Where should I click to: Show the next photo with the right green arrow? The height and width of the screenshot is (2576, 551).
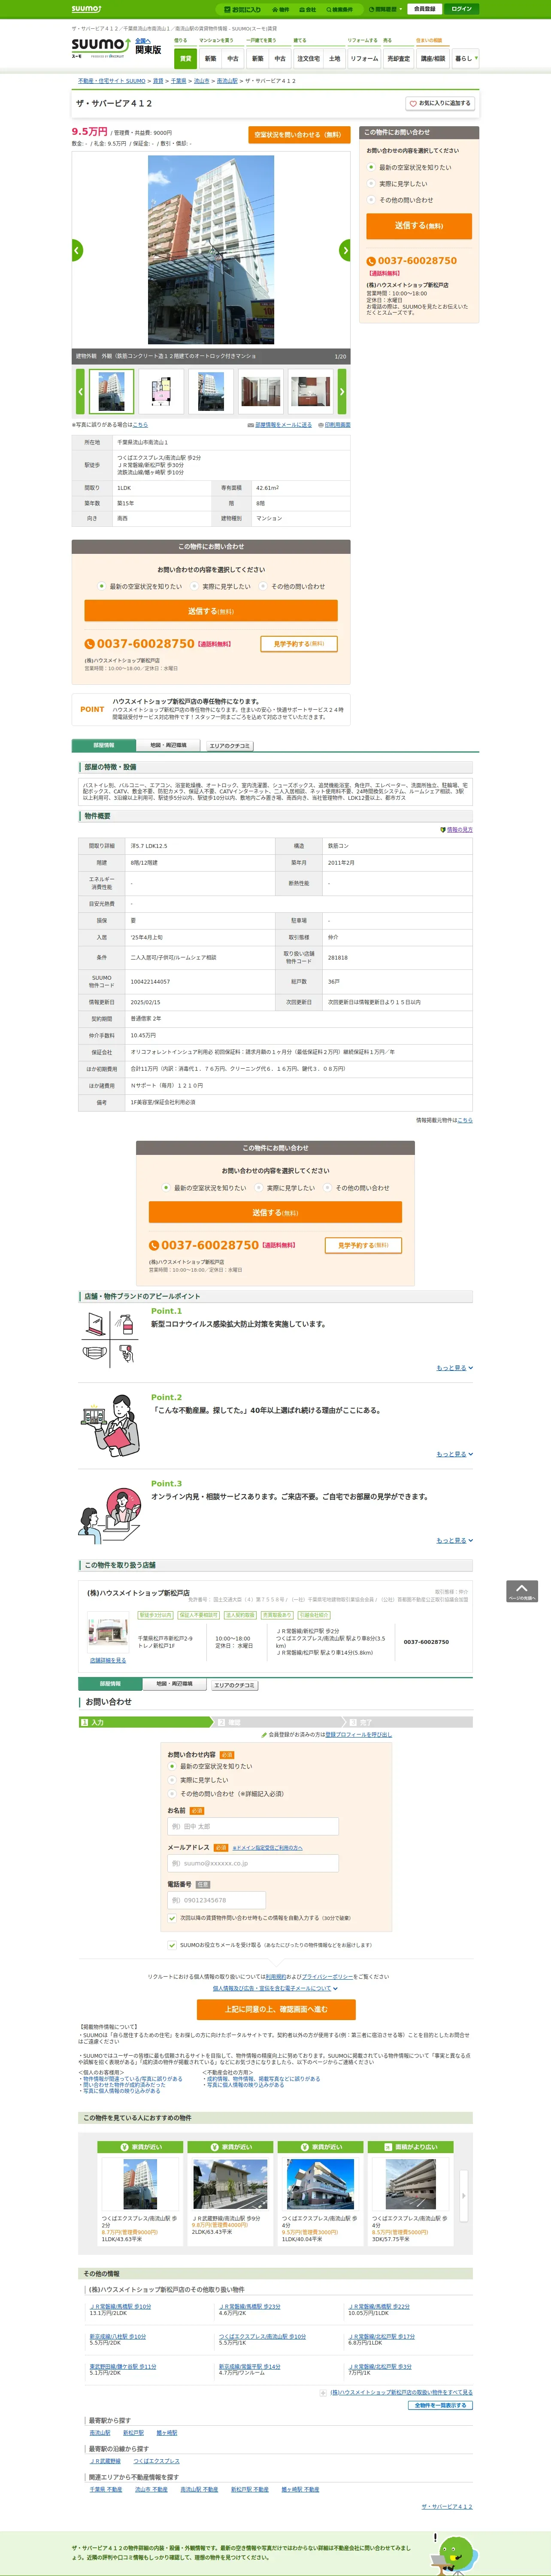pos(345,250)
